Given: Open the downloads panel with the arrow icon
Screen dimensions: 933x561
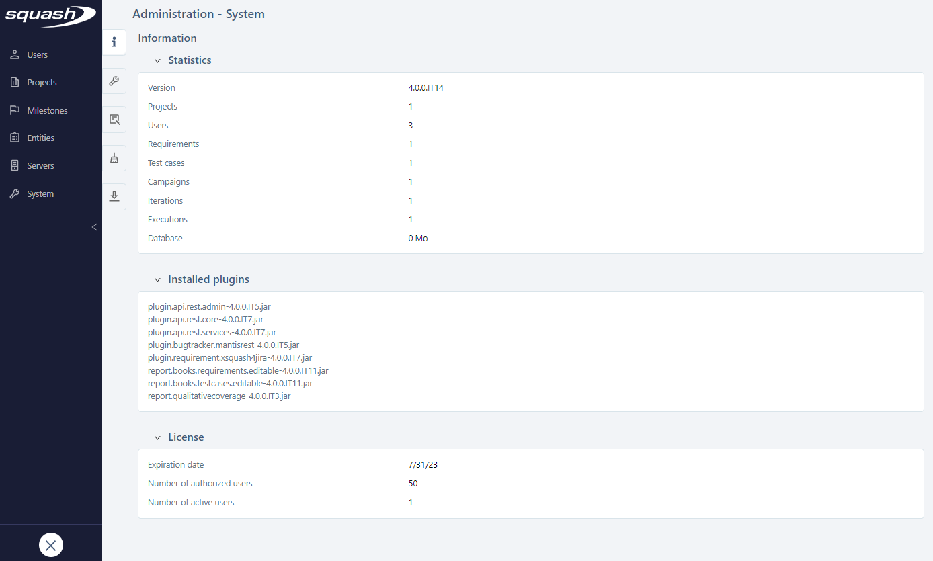Looking at the screenshot, I should click(x=114, y=196).
